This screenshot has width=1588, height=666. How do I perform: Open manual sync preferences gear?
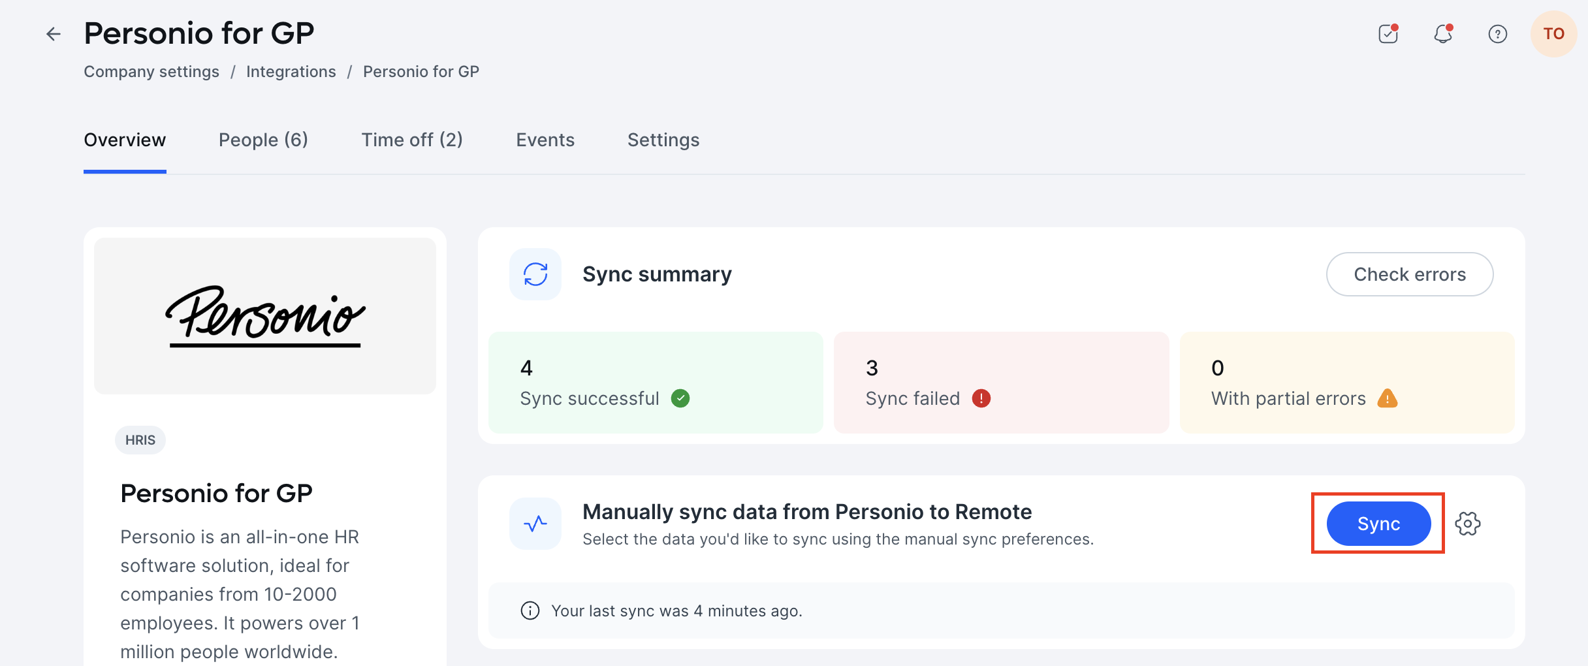[x=1468, y=524]
